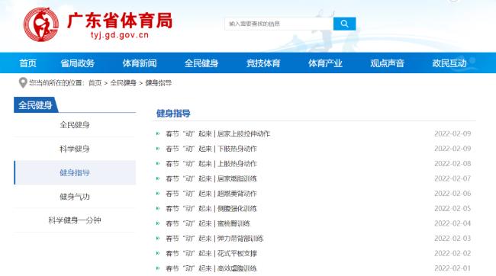Click the location pin icon in breadcrumb
The width and height of the screenshot is (496, 276).
[23, 83]
